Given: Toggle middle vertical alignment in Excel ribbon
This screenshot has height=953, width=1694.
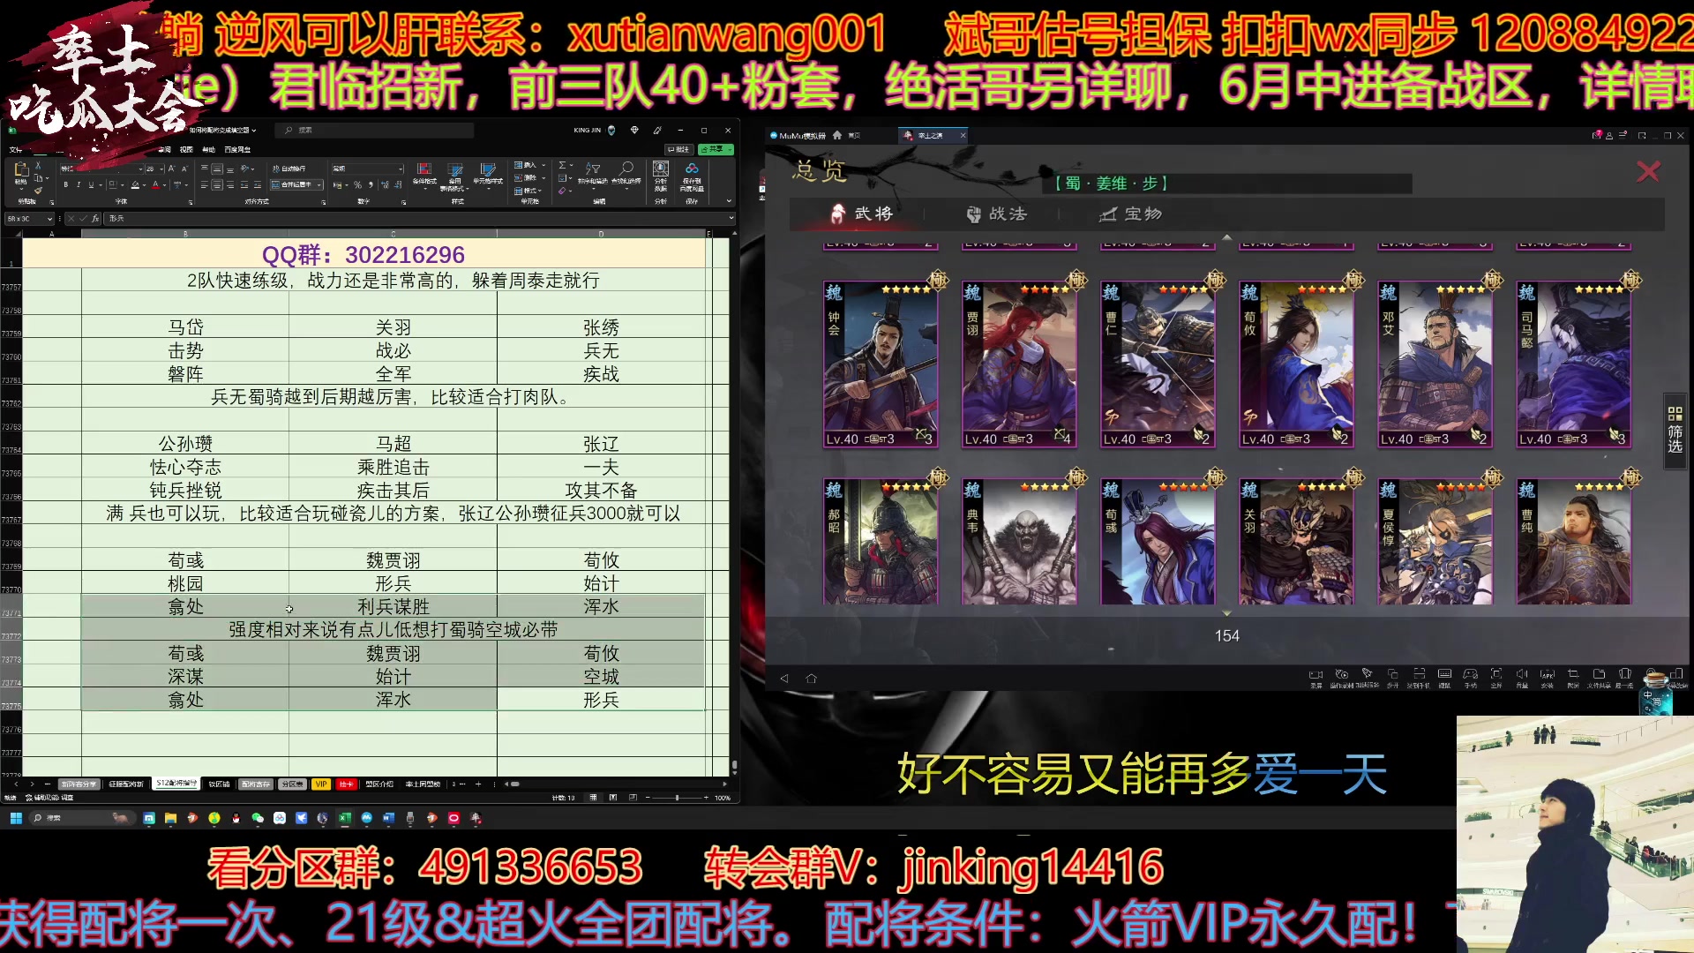Looking at the screenshot, I should 217,169.
